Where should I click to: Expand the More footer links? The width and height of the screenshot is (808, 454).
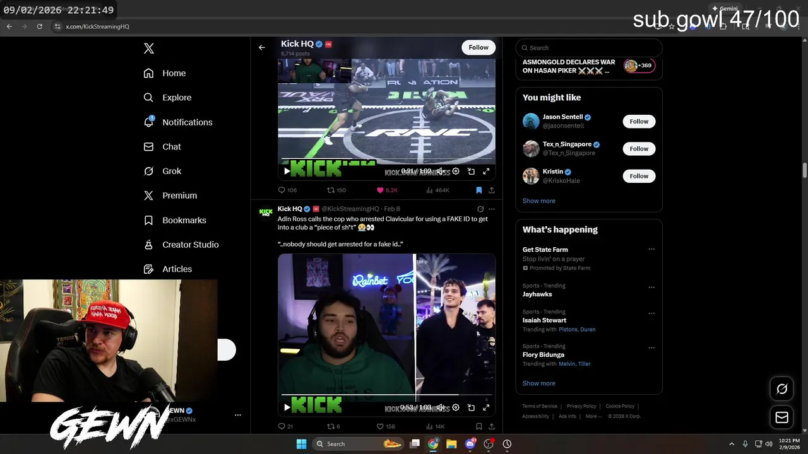(x=593, y=416)
